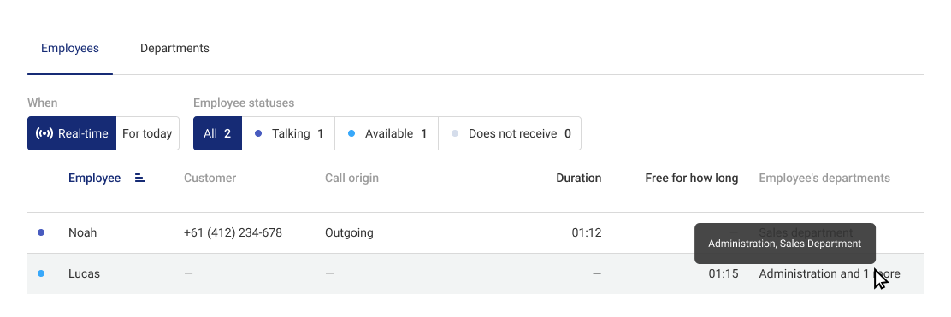Click the dot icon in Available filter
Viewport: 951px width, 317px height.
click(x=351, y=134)
